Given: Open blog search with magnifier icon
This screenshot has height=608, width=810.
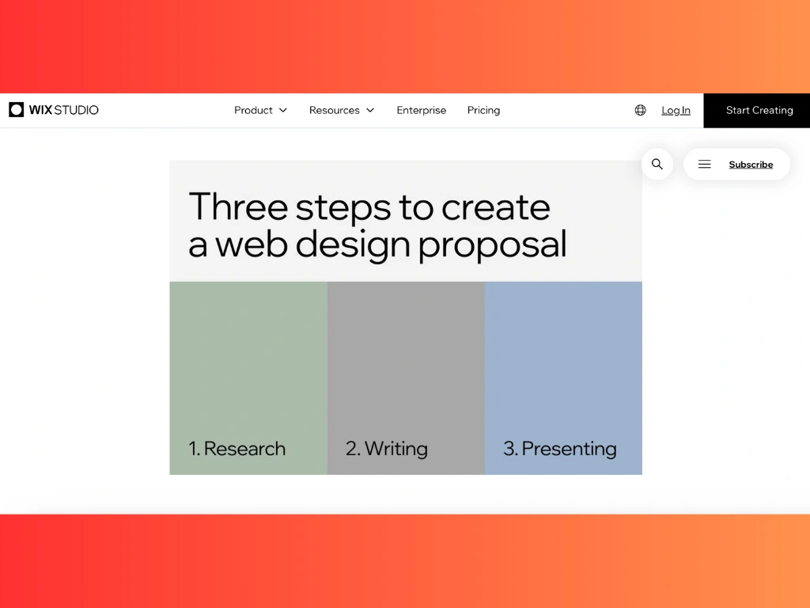Looking at the screenshot, I should [657, 165].
